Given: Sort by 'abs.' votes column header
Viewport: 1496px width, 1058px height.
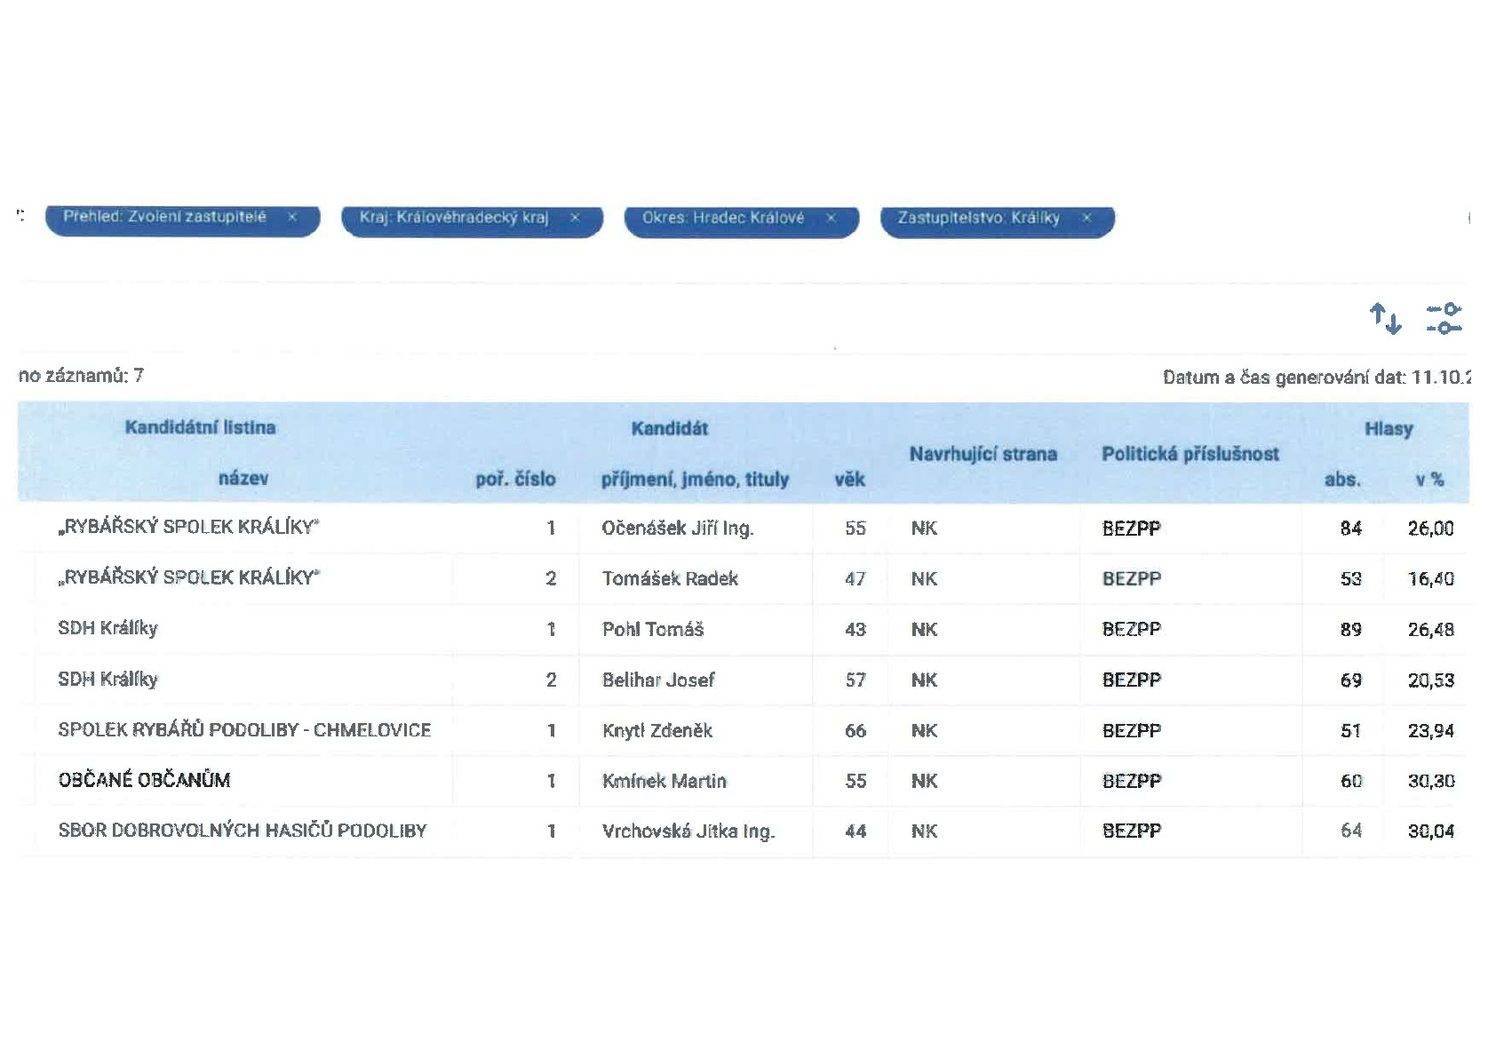Looking at the screenshot, I should point(1341,479).
